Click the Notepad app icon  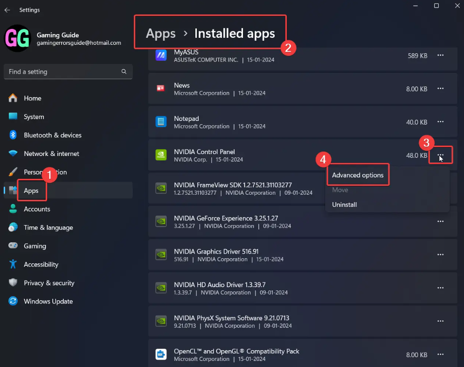click(161, 121)
